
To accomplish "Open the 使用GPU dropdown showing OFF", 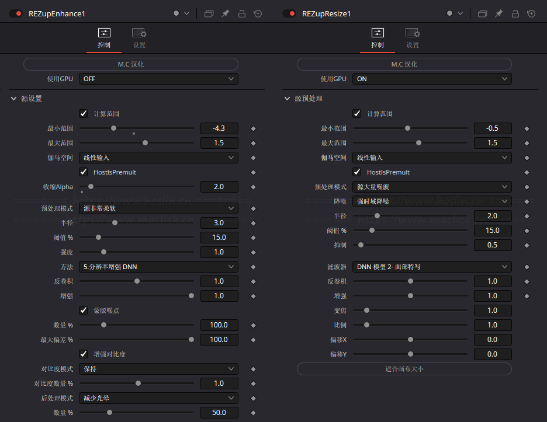I will point(158,79).
